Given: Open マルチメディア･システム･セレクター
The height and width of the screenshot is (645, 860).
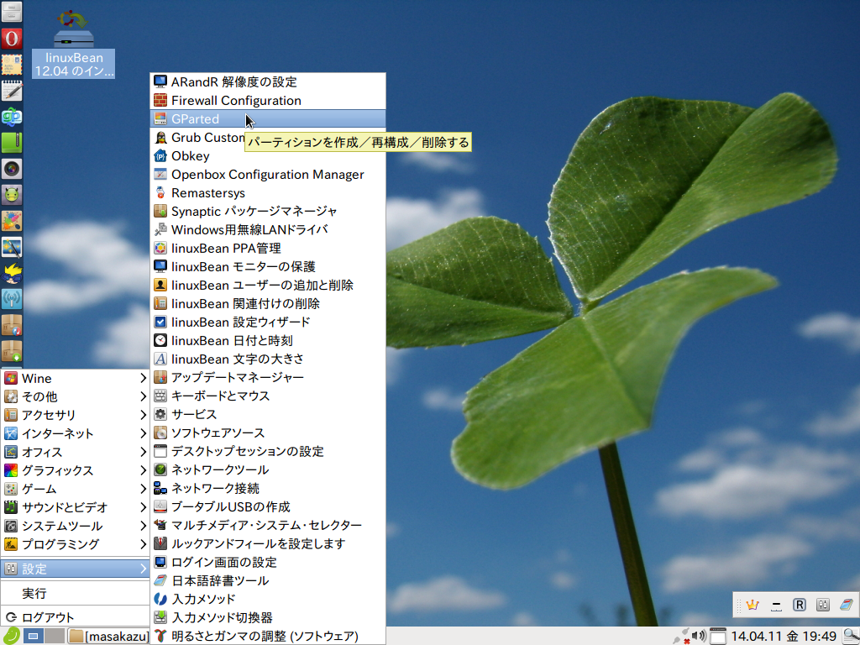Looking at the screenshot, I should (268, 525).
